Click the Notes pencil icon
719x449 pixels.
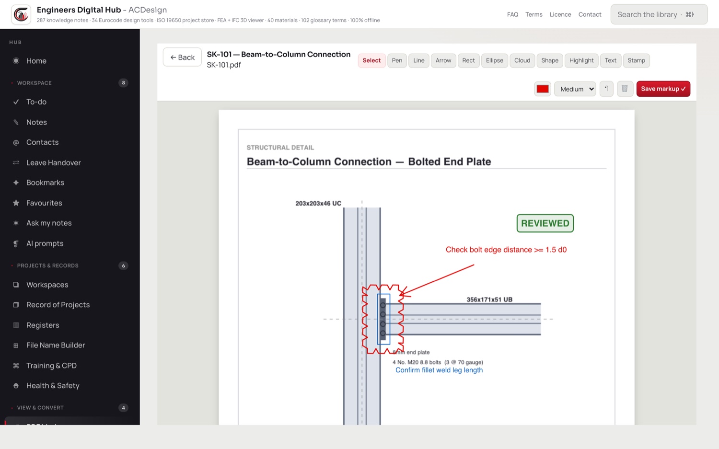(16, 122)
